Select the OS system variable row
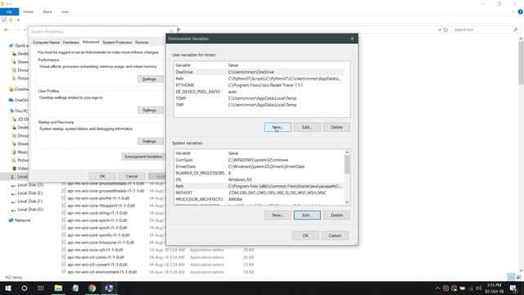The image size is (524, 295). coord(259,179)
